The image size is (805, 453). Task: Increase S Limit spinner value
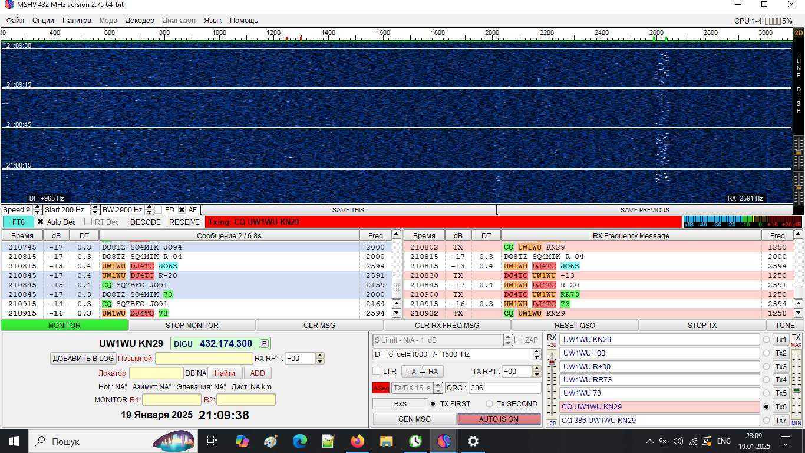pos(508,337)
